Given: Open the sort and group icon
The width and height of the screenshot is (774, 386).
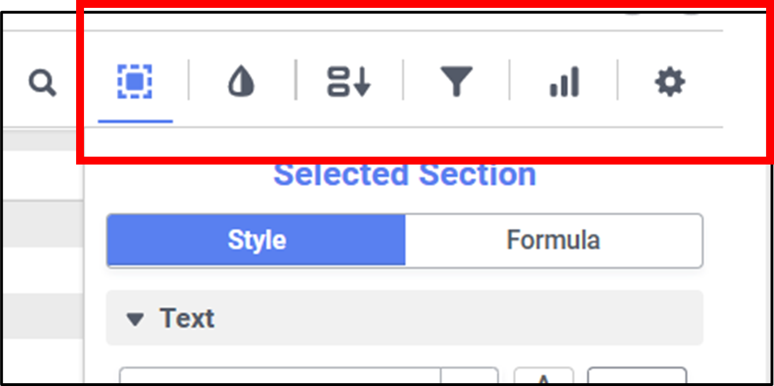Looking at the screenshot, I should (348, 82).
